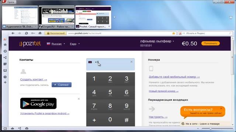Reload the current page

[26, 33]
